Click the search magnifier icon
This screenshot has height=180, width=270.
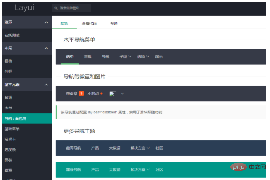point(56,8)
